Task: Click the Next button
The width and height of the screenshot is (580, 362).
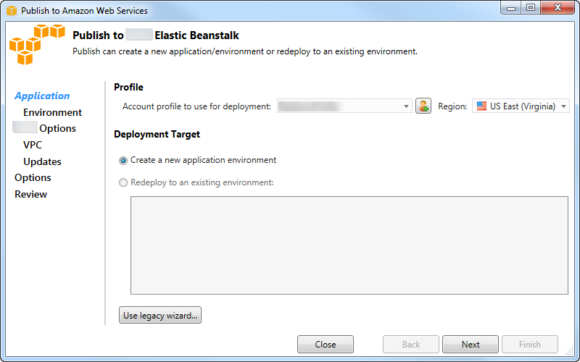Action: click(x=471, y=345)
